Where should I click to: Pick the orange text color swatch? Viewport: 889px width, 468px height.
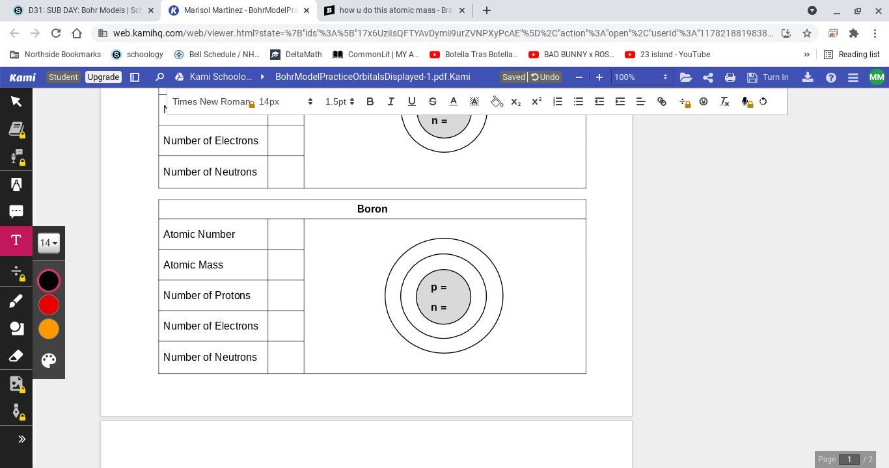49,329
